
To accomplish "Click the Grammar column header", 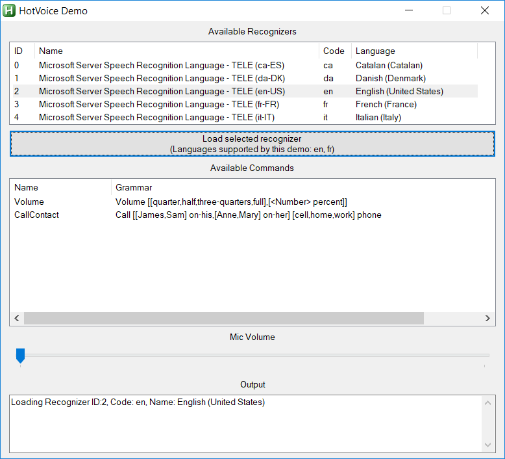I will click(x=303, y=187).
